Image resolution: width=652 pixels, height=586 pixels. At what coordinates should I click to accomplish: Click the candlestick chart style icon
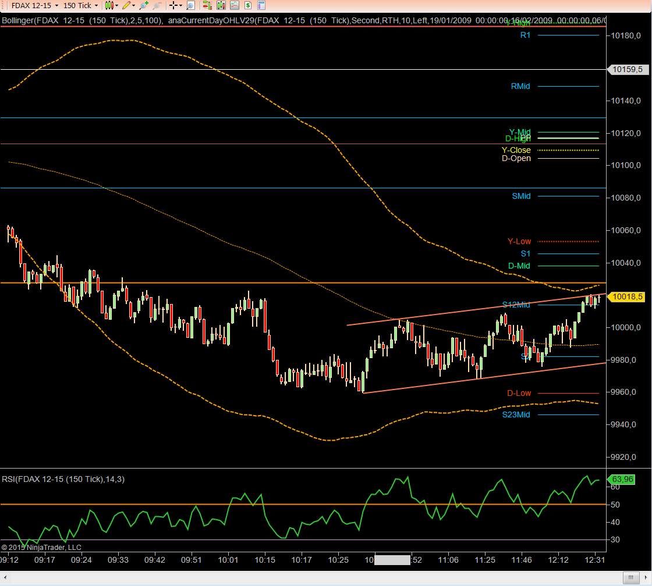click(x=109, y=5)
